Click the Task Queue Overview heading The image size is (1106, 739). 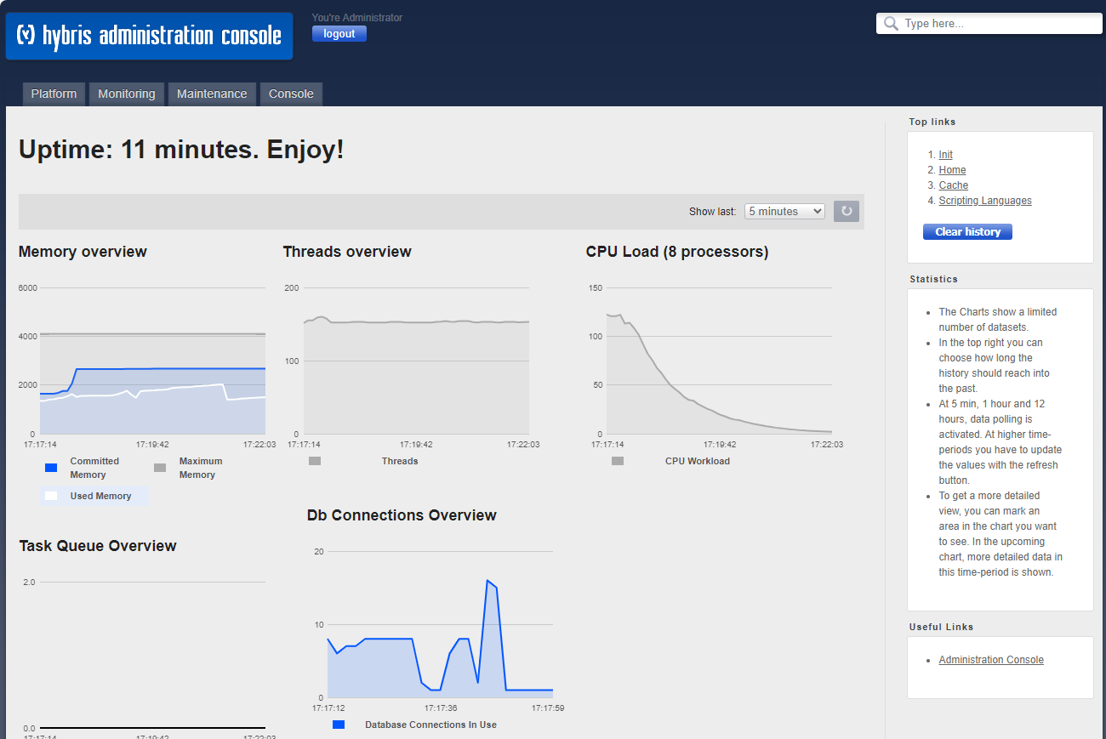[98, 546]
